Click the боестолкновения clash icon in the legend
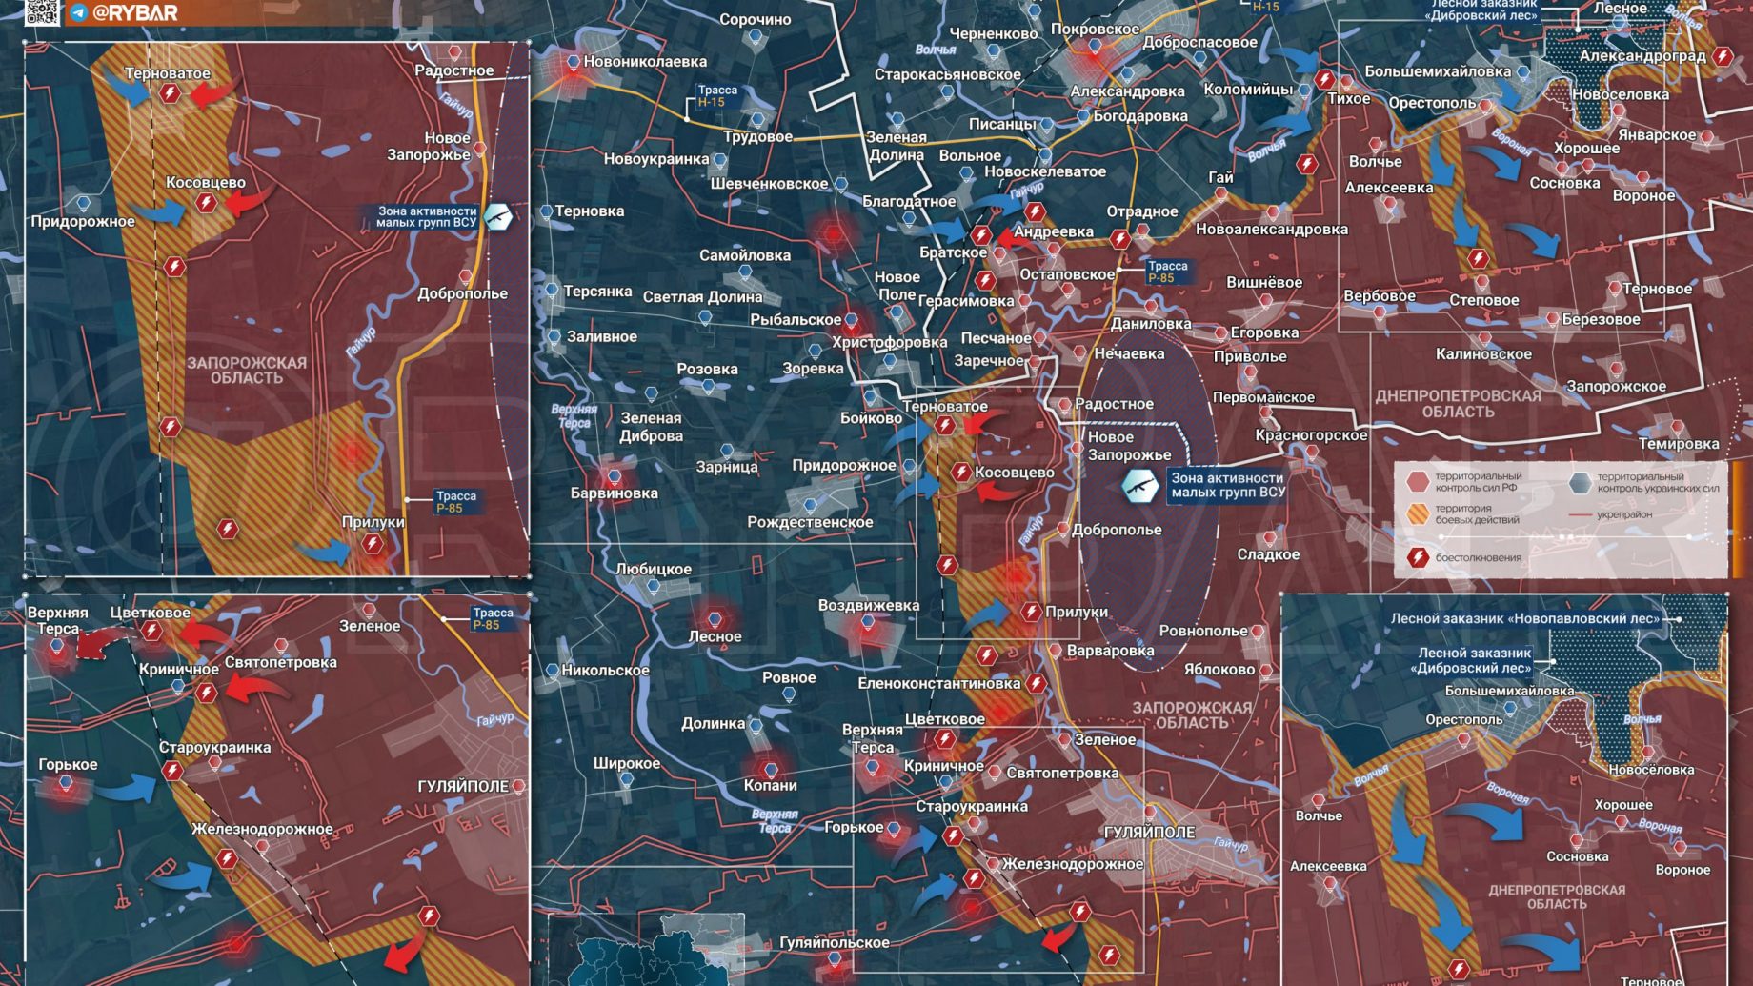The image size is (1753, 986). click(x=1418, y=557)
